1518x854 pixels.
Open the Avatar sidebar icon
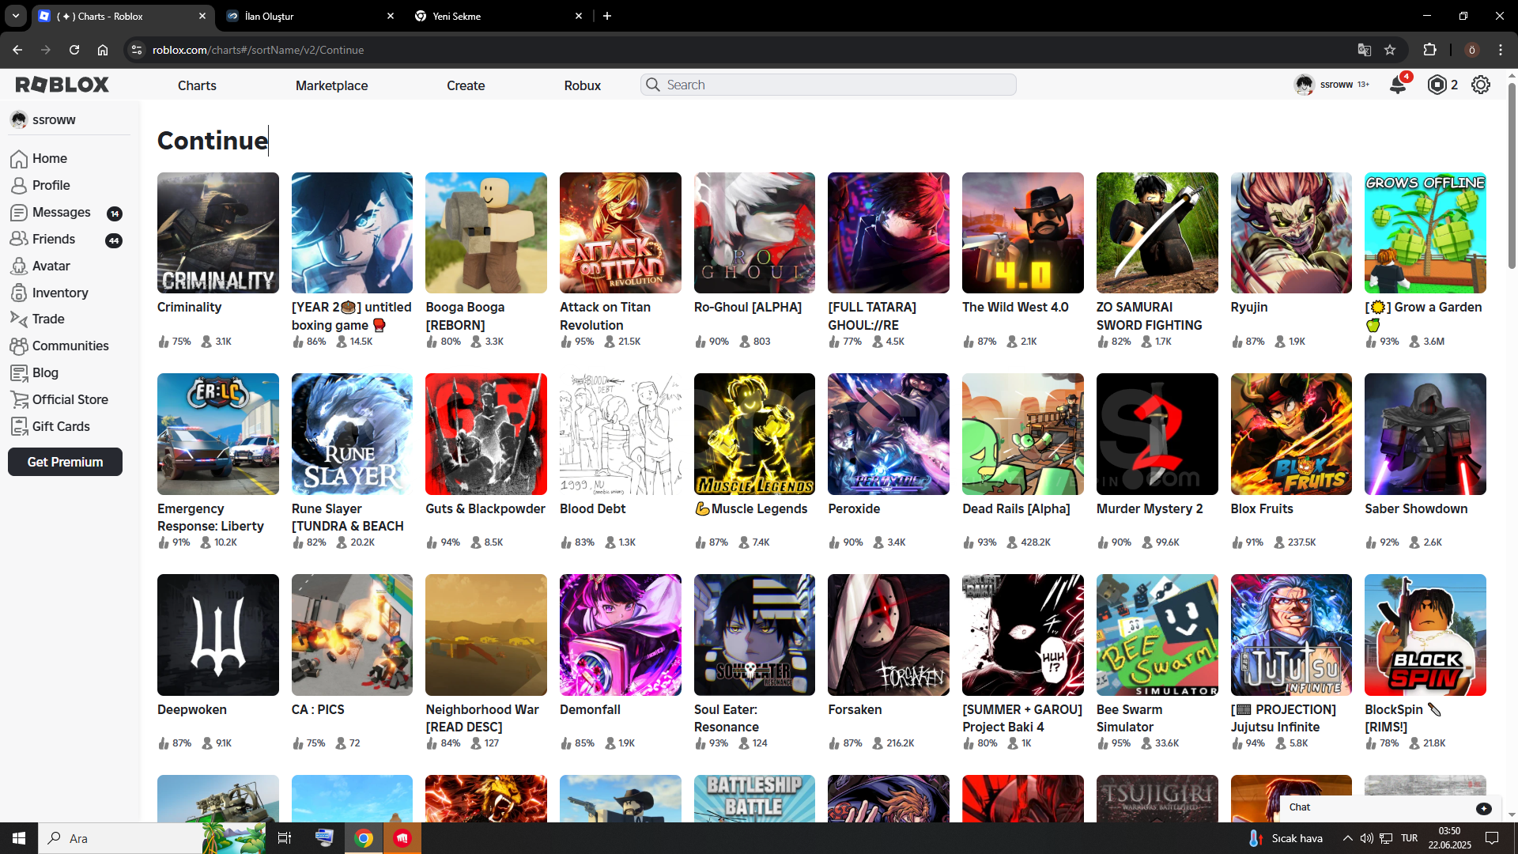click(x=19, y=266)
